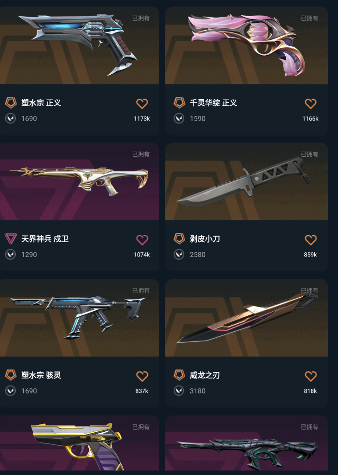Click heart icon next to 塑水宗 骇灵
This screenshot has width=338, height=475.
click(142, 376)
